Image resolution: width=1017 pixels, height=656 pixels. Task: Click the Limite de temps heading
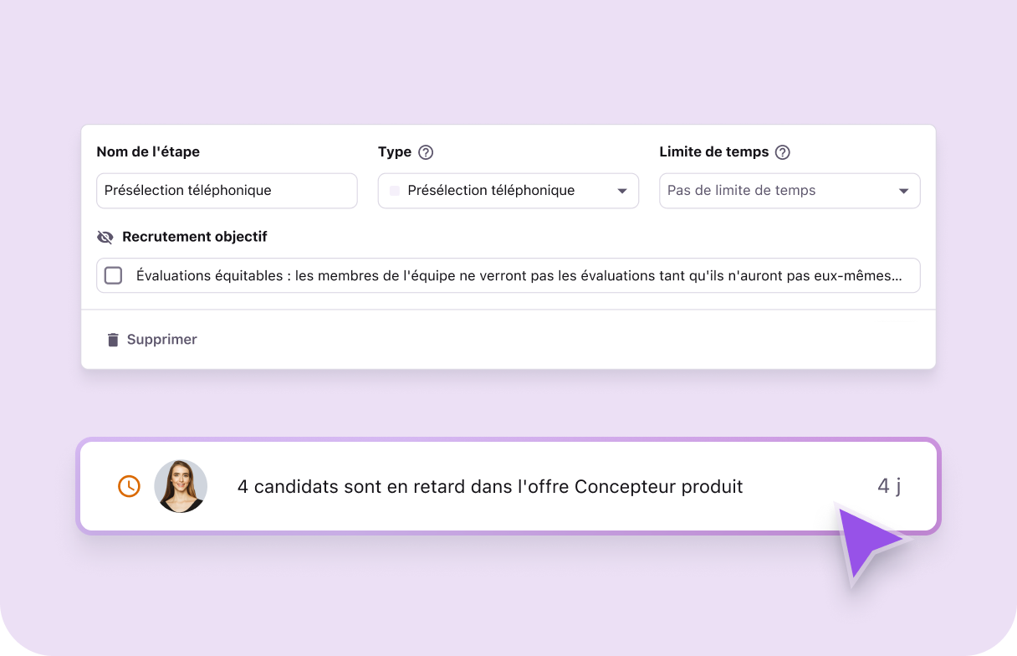713,151
